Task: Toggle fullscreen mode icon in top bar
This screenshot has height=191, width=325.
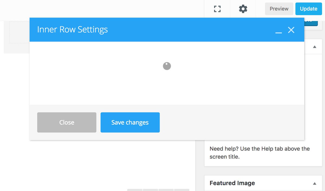Action: click(217, 9)
